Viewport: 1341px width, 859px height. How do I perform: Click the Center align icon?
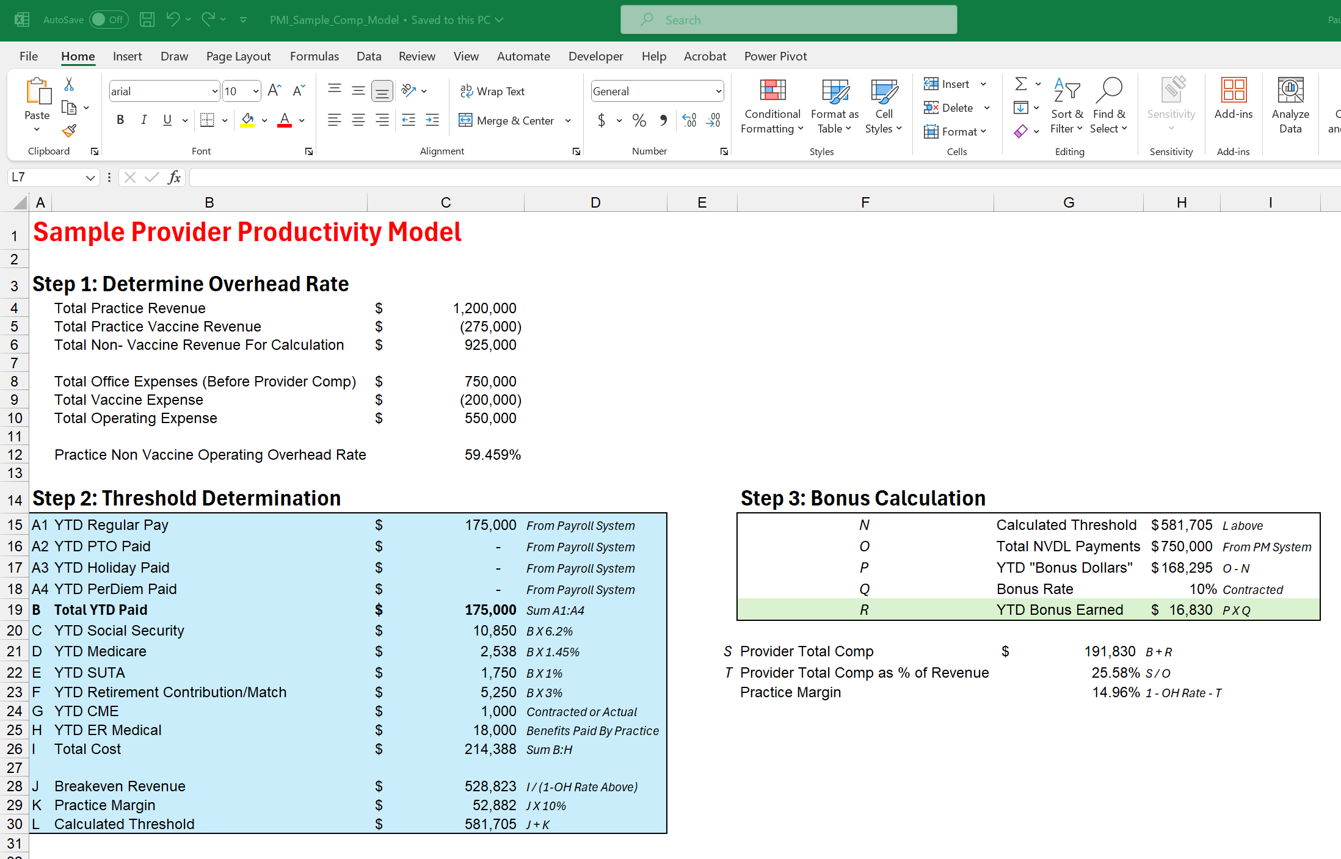(x=358, y=120)
